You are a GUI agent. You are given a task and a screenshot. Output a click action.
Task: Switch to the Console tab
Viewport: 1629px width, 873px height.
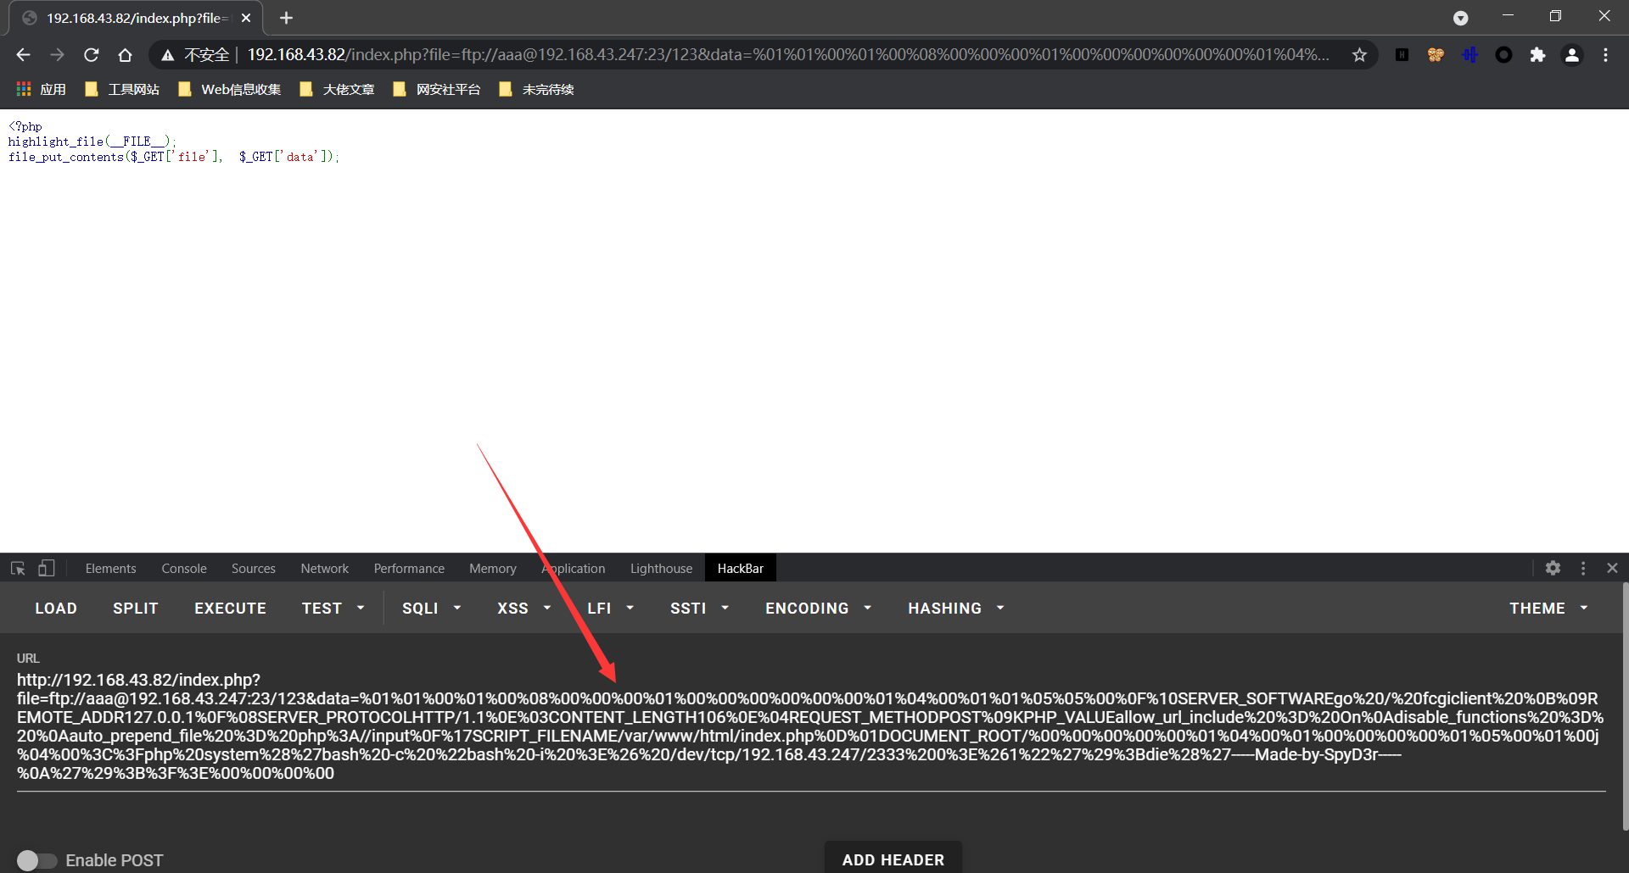pyautogui.click(x=184, y=568)
